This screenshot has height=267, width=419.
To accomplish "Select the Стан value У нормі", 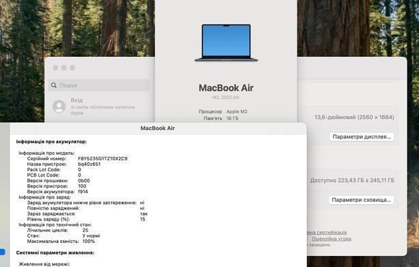I will tap(91, 236).
